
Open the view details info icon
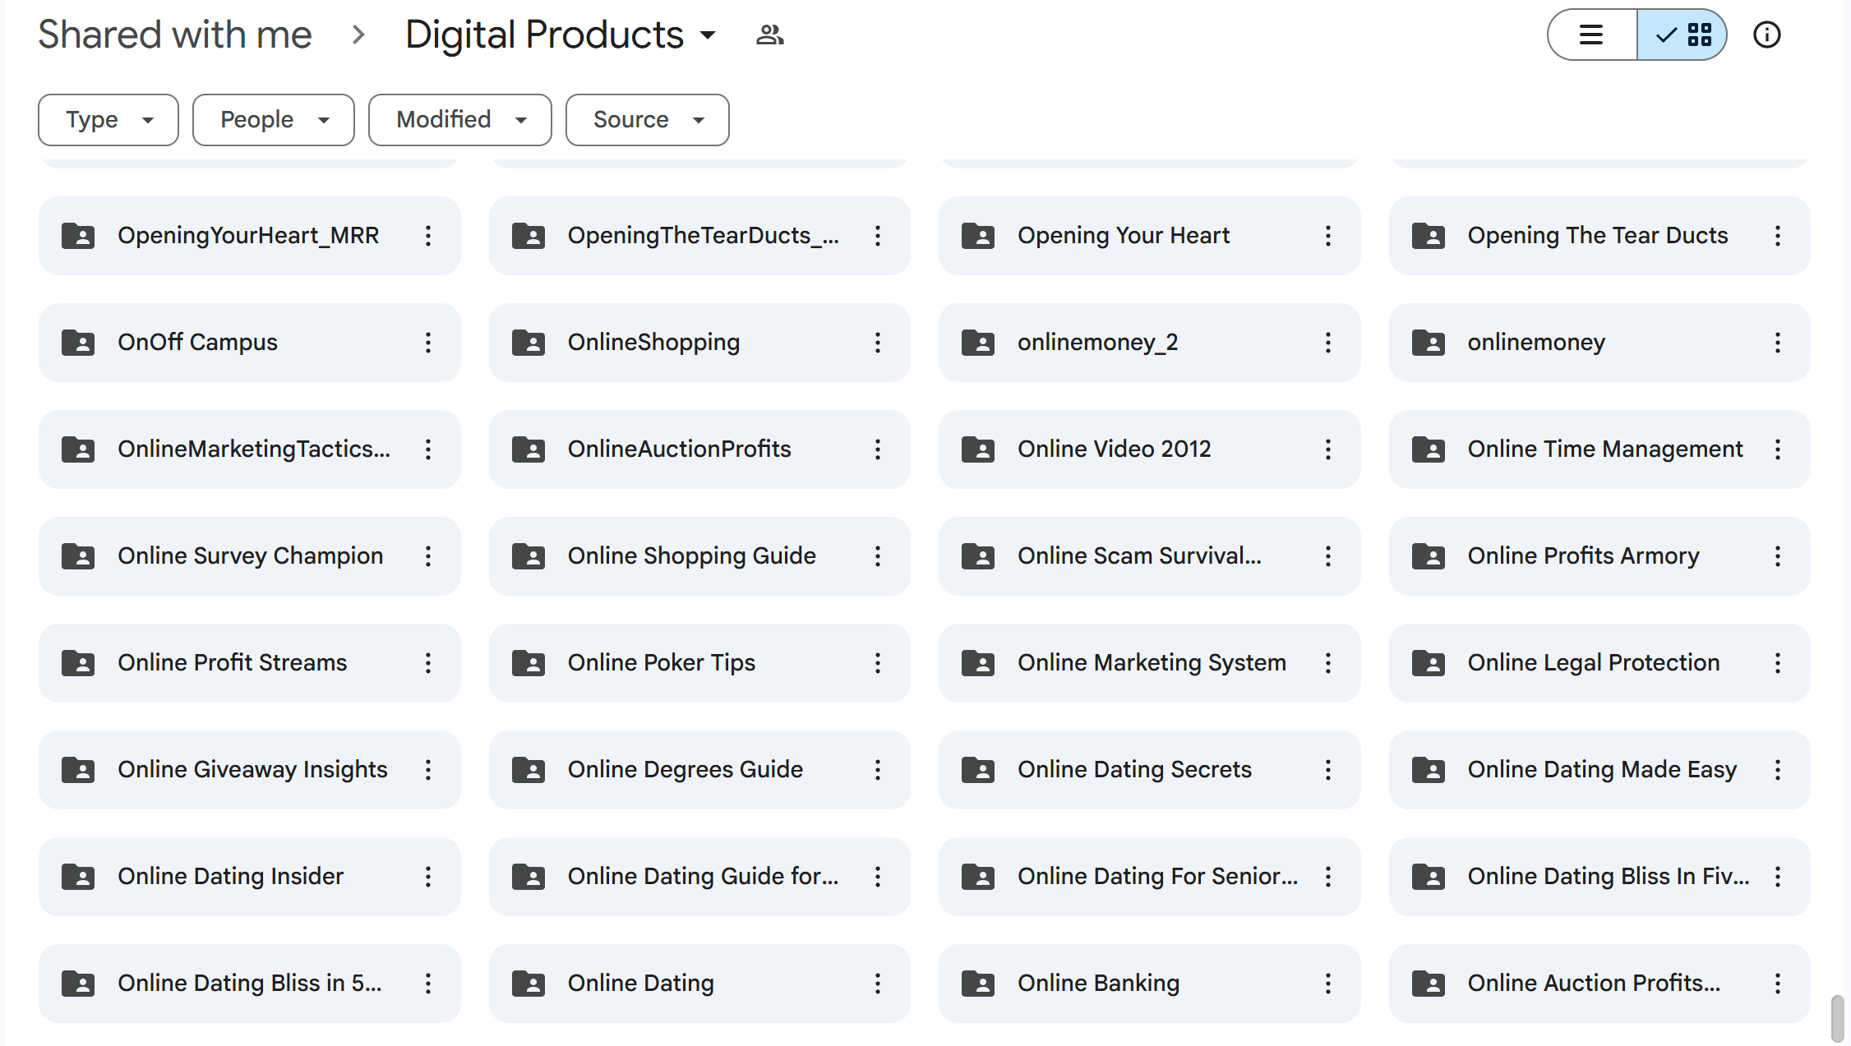1766,35
